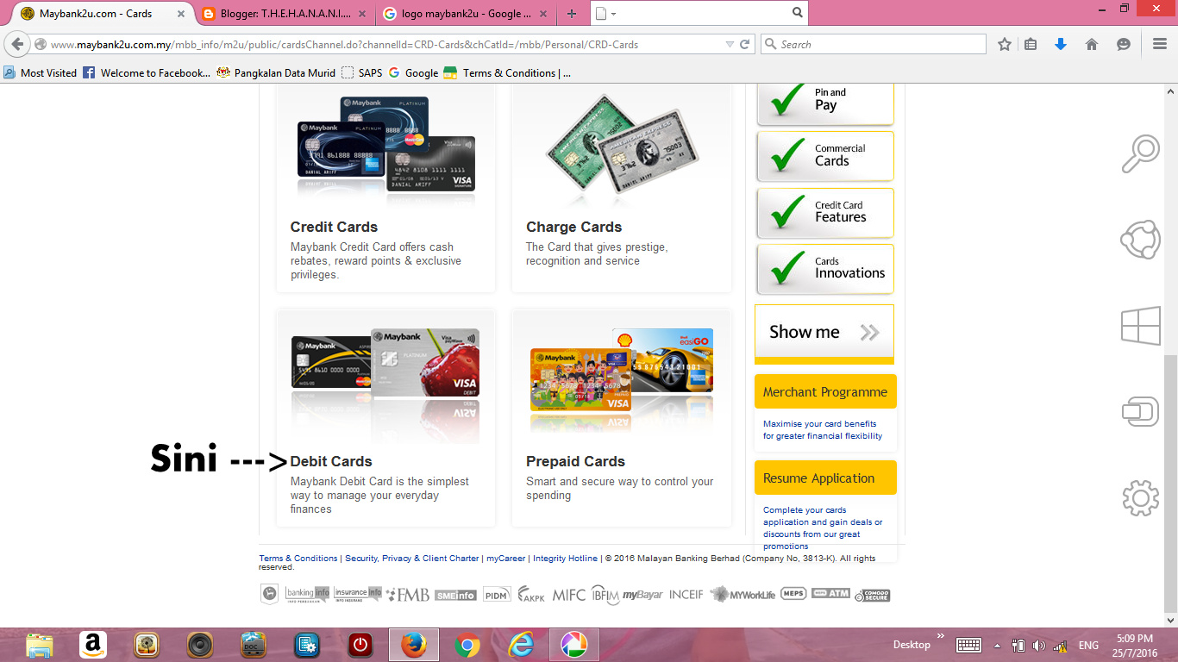The width and height of the screenshot is (1178, 662).
Task: Open the Credit Cards heading link
Action: 334,227
